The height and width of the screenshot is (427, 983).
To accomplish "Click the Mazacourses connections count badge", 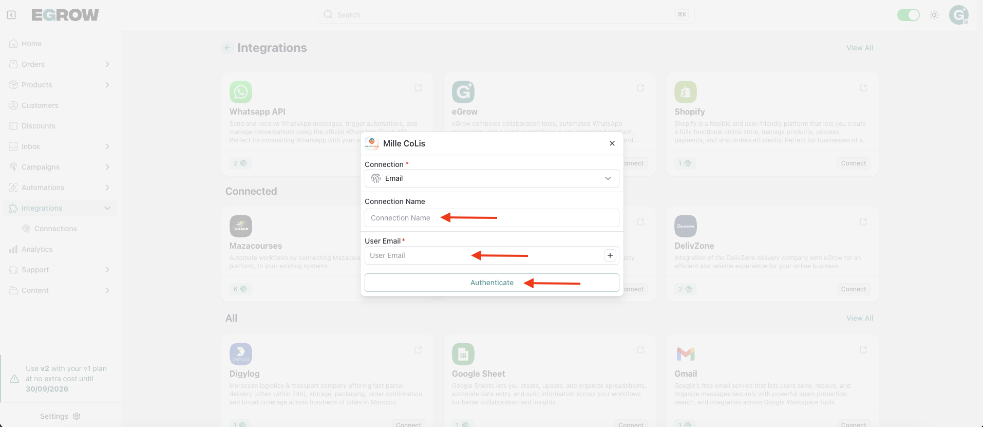I will [x=240, y=289].
